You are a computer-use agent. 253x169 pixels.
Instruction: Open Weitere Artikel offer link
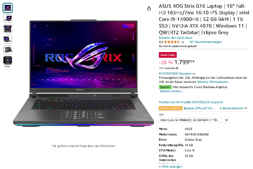click(171, 91)
